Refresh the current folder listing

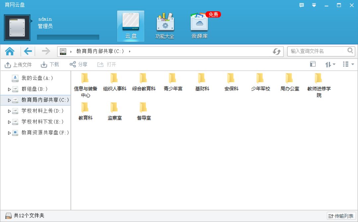[276, 51]
